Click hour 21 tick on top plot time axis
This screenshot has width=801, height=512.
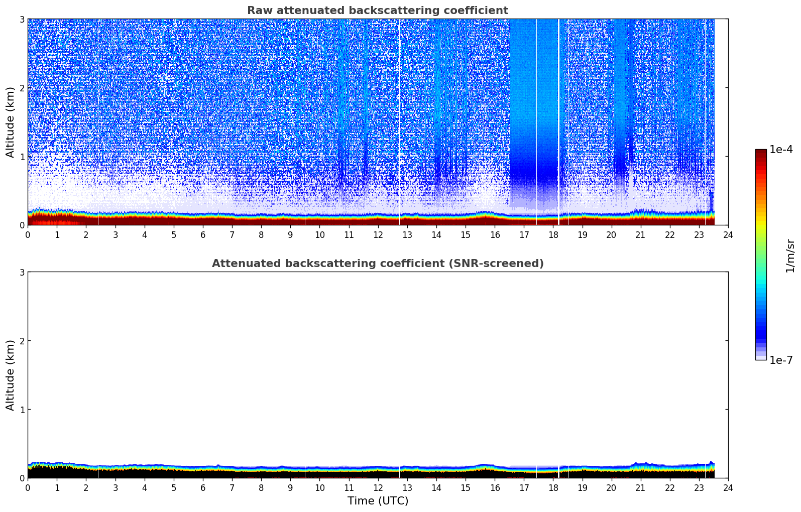coord(640,235)
